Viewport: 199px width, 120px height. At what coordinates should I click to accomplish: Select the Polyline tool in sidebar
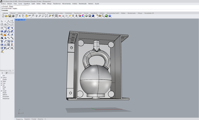click(9, 21)
